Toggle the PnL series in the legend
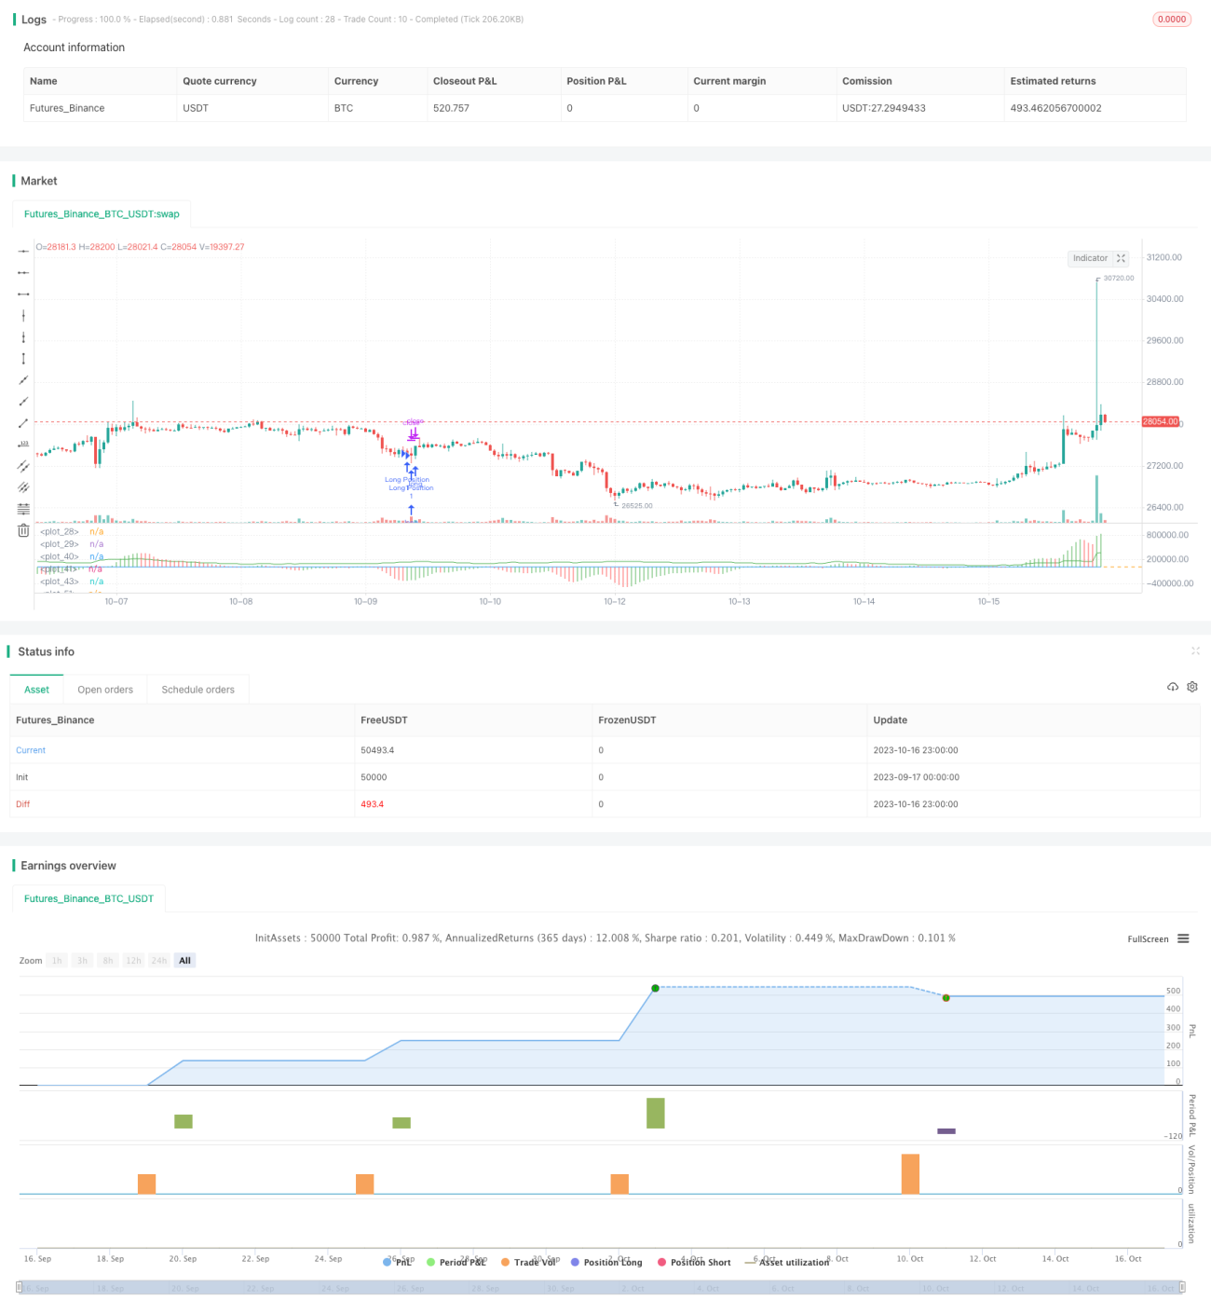 [398, 1262]
